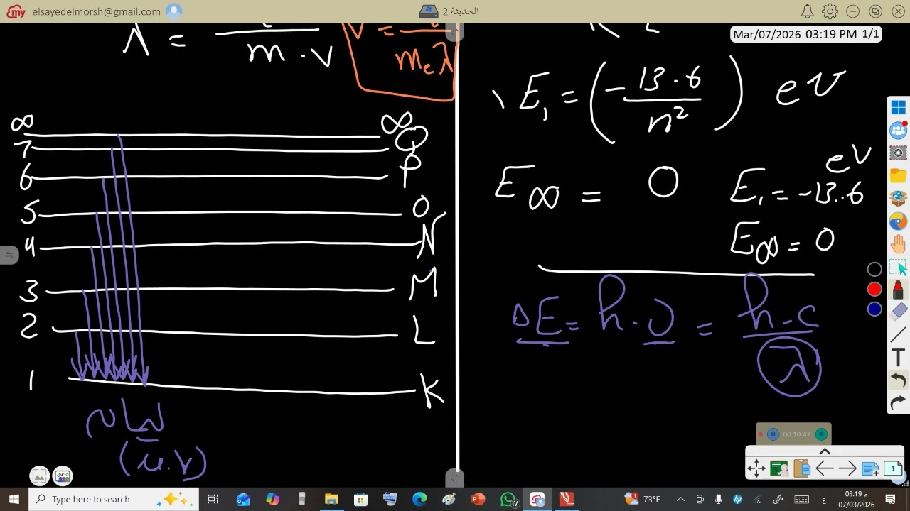The height and width of the screenshot is (511, 910).
Task: Open settings gear in title bar
Action: [830, 11]
